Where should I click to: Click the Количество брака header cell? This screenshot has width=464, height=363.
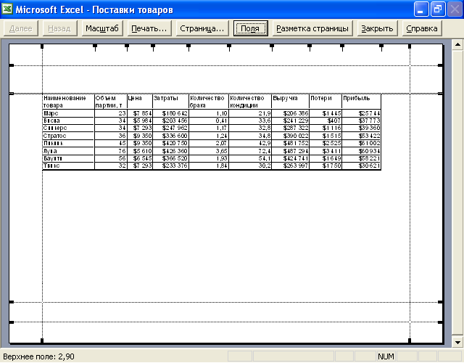point(209,102)
